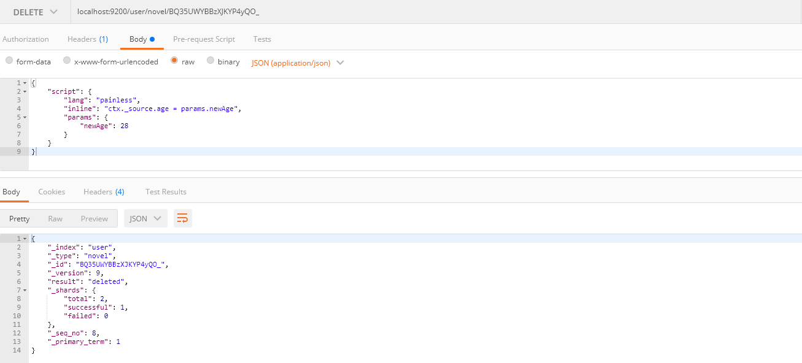Viewport: 802px width, 363px height.
Task: Open the response Headers (4) tab
Action: (x=104, y=192)
